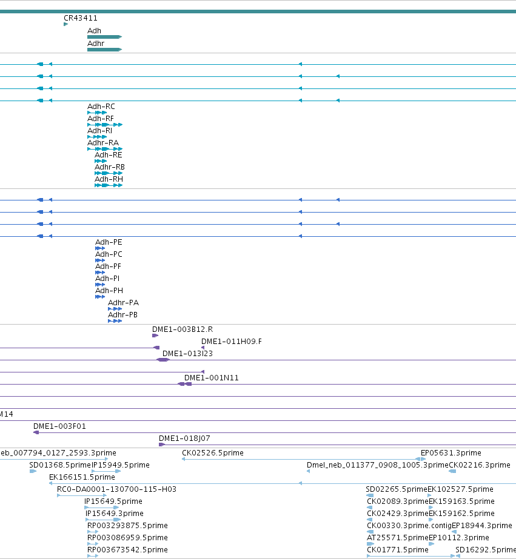This screenshot has height=559, width=516.
Task: Select the Adhr-PA protein feature
Action: [x=115, y=309]
